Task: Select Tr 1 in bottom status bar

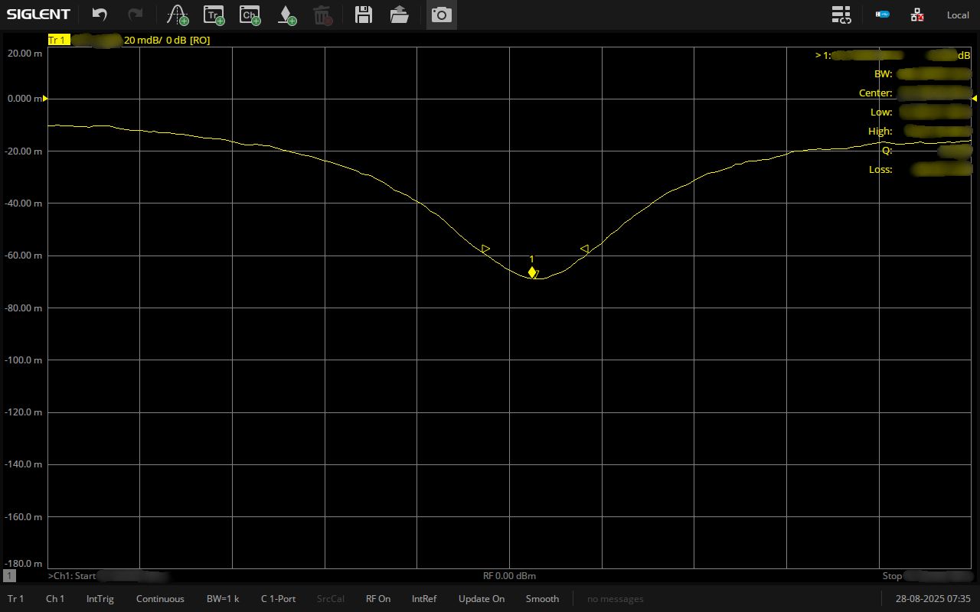Action: (15, 599)
